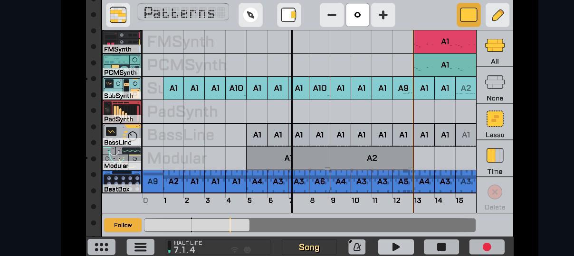
Task: Select the green PCMSynth A1 pattern
Action: coord(445,65)
